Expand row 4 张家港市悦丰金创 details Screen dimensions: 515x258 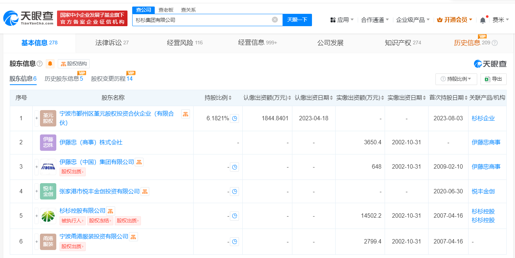(36, 192)
